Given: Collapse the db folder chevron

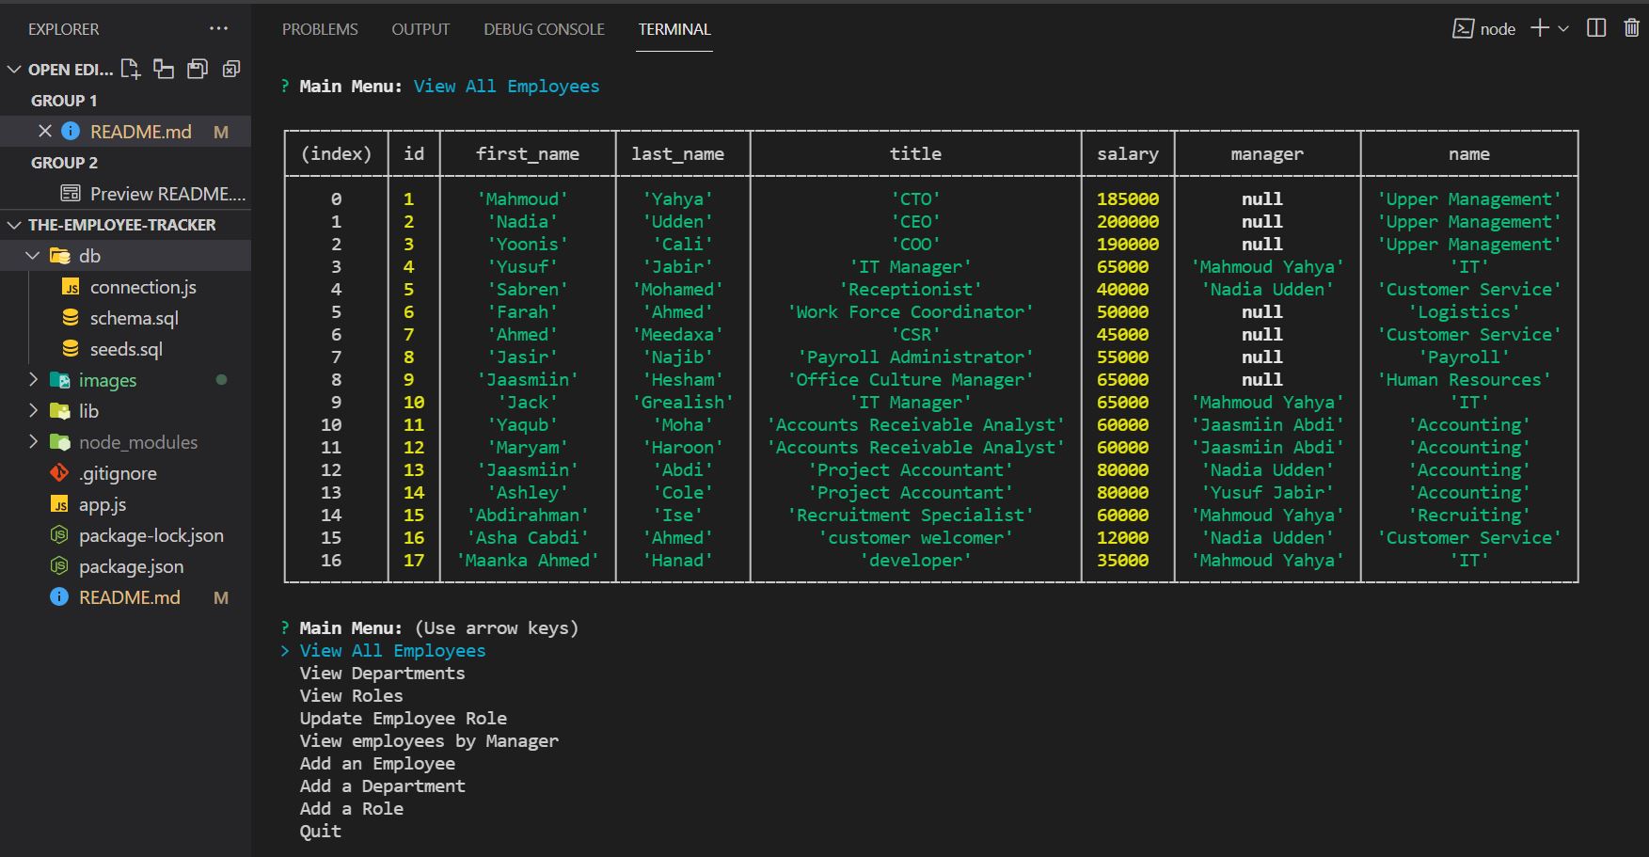Looking at the screenshot, I should pos(33,256).
